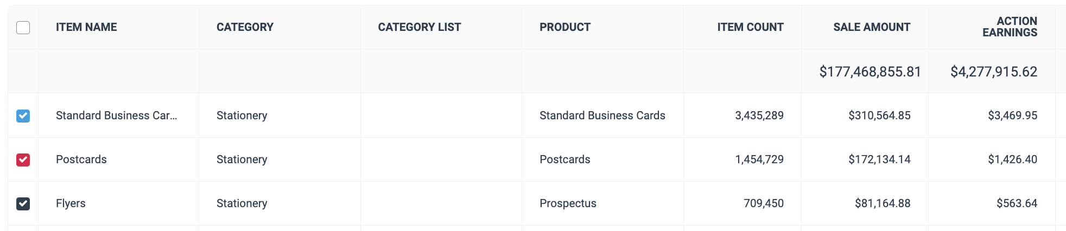Select the Flyers item name cell
Viewport: 1066px width, 231px height.
pyautogui.click(x=71, y=203)
